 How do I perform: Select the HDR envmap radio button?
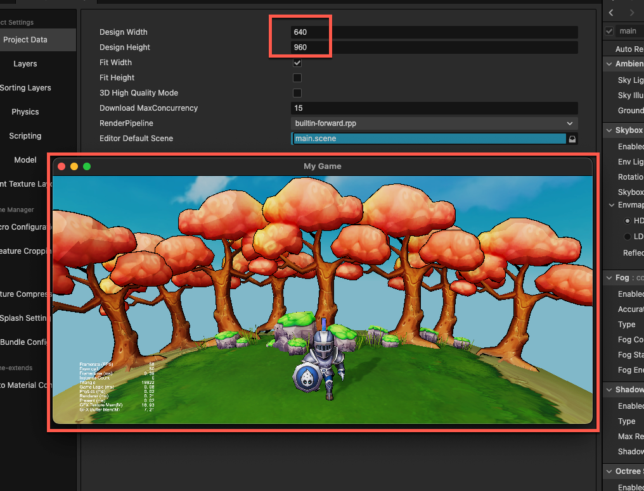click(627, 221)
